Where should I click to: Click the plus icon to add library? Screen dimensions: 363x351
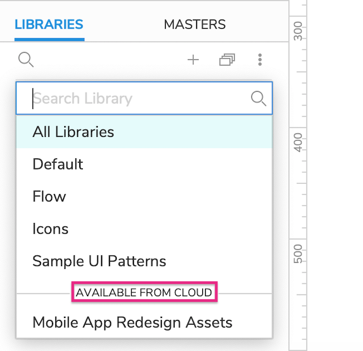pos(193,60)
